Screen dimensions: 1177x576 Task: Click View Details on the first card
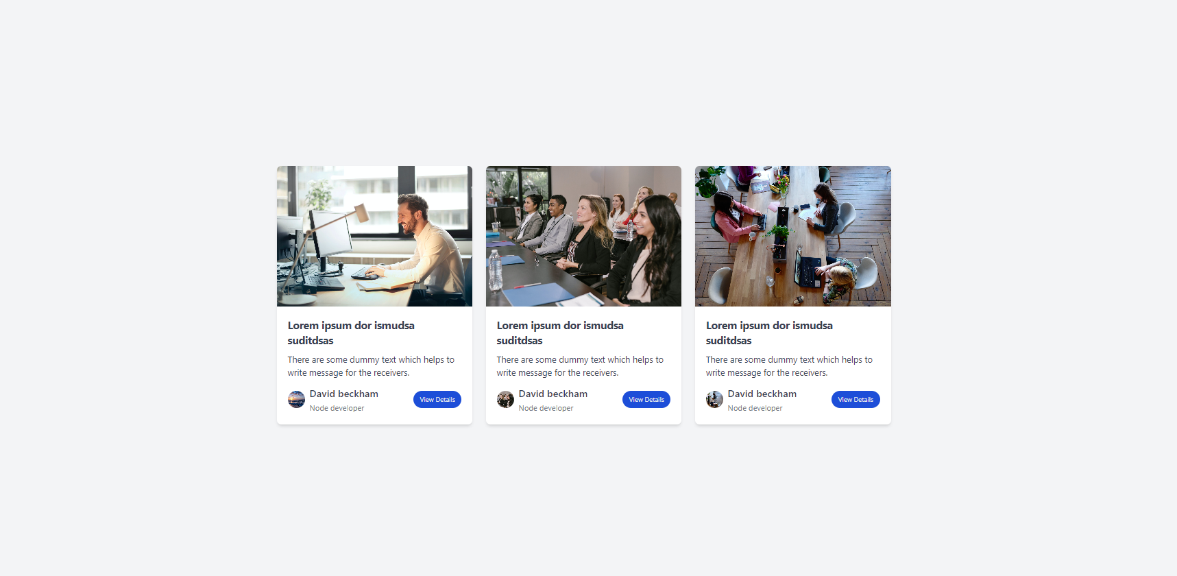(x=437, y=400)
